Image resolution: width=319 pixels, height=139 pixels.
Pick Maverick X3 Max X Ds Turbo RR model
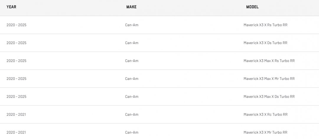pyautogui.click(x=269, y=97)
